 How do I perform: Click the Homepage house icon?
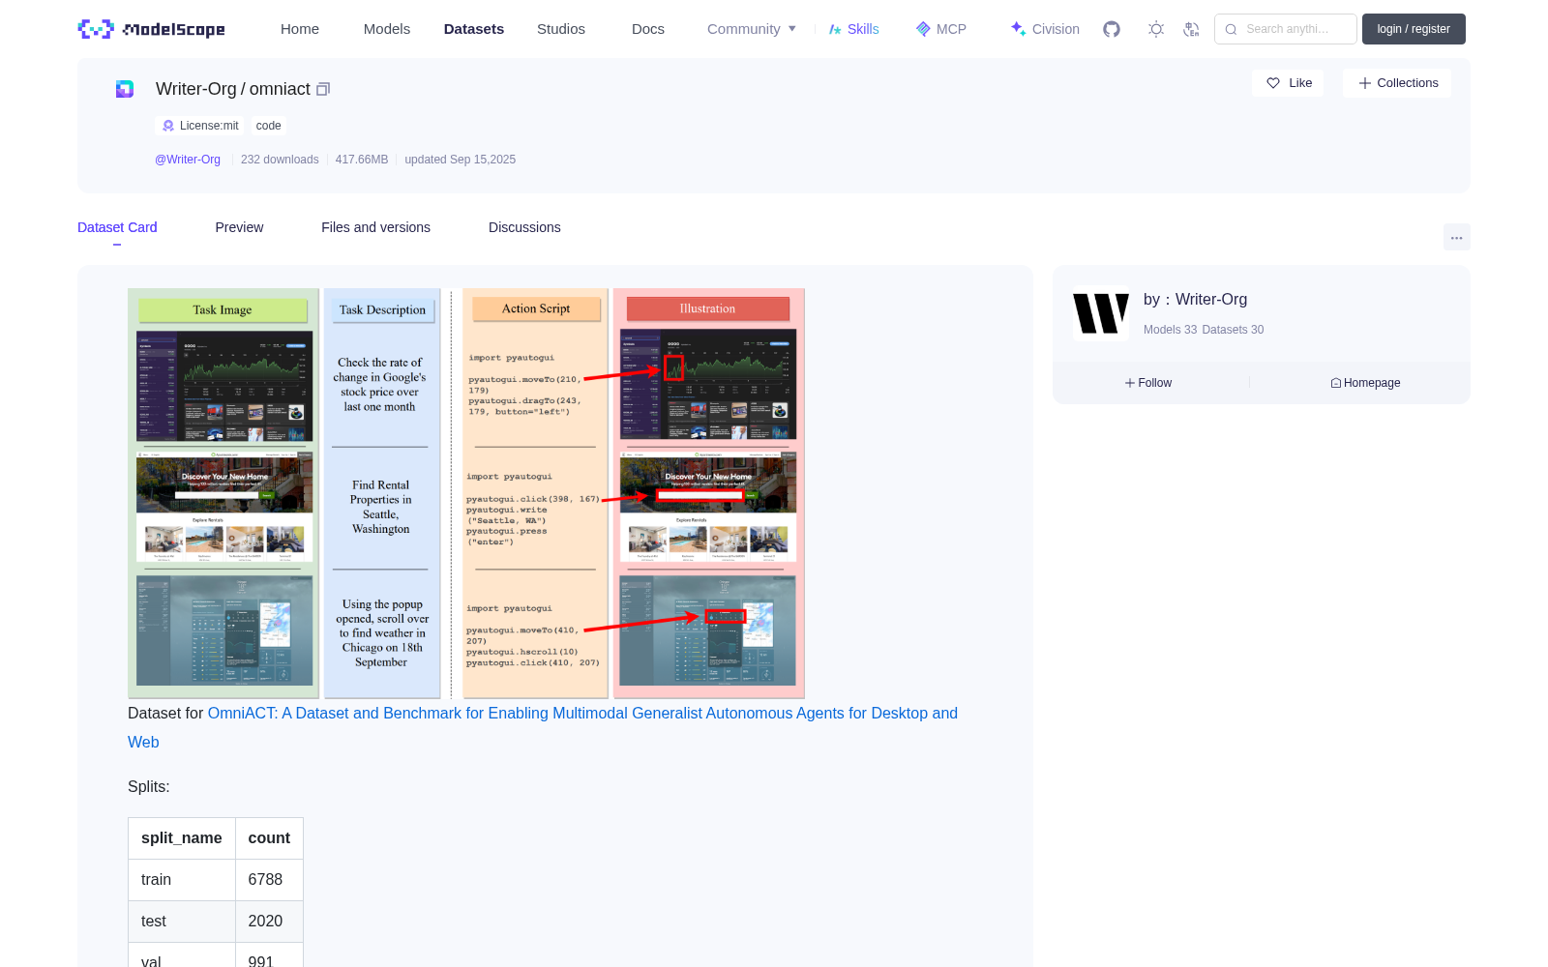1336,383
